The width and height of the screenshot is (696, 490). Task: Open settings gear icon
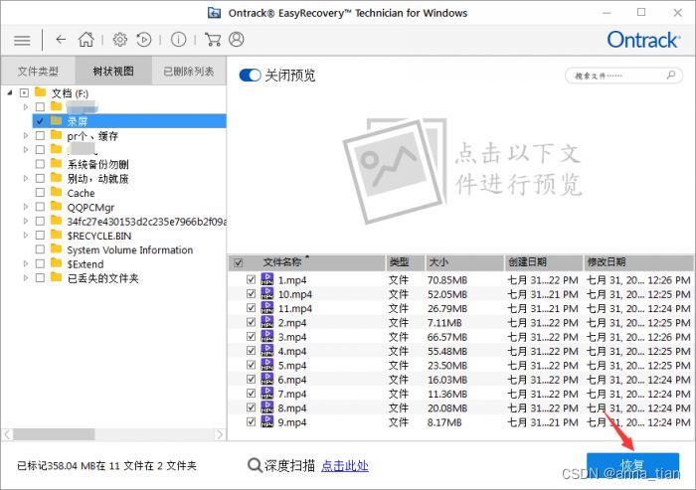pyautogui.click(x=119, y=40)
